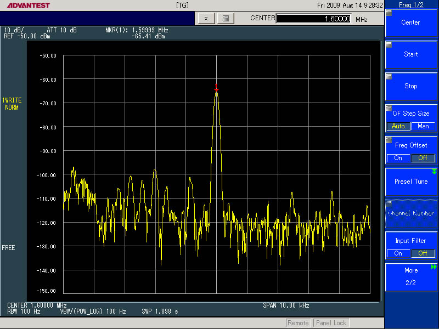The height and width of the screenshot is (329, 439).
Task: Enable the Input Filter with On
Action: coord(398,253)
